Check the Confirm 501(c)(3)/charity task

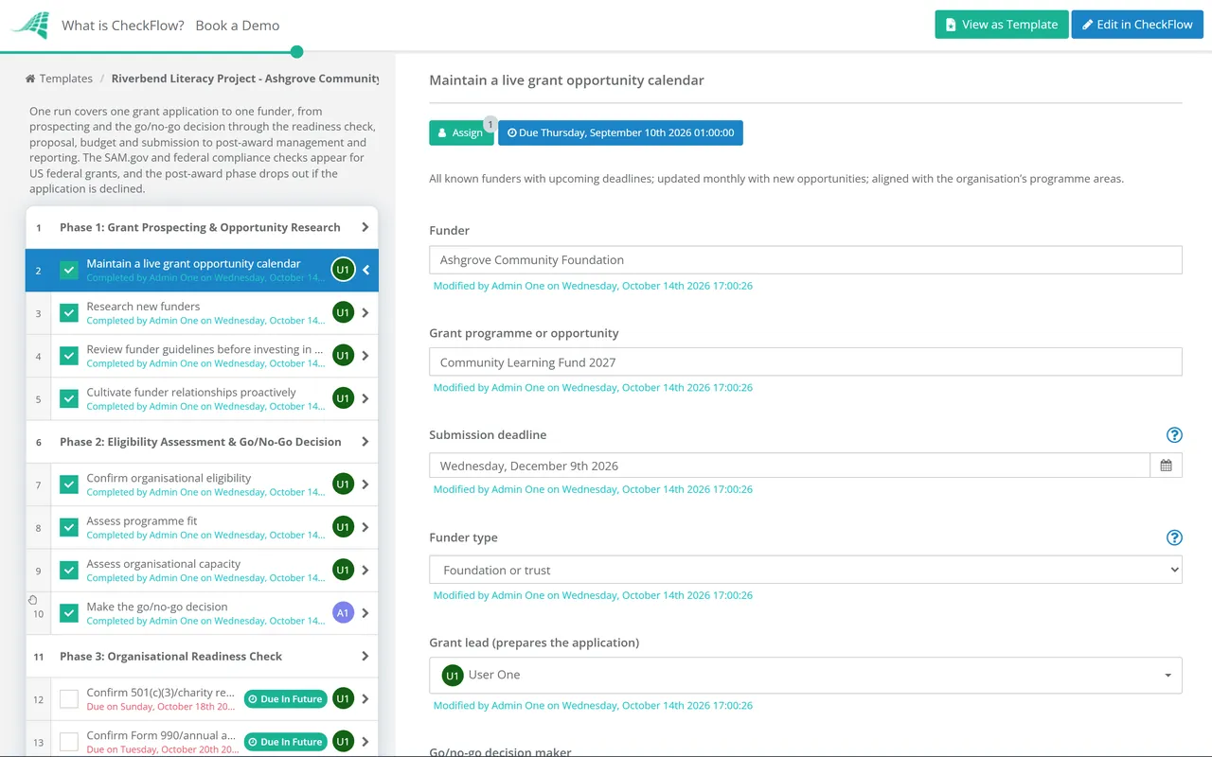click(69, 699)
